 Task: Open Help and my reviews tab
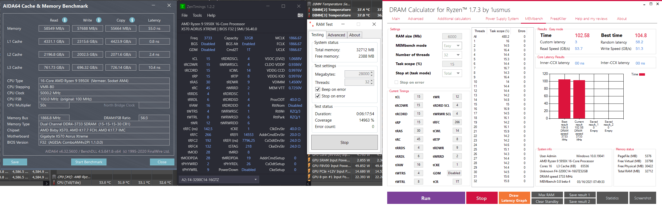tap(591, 19)
